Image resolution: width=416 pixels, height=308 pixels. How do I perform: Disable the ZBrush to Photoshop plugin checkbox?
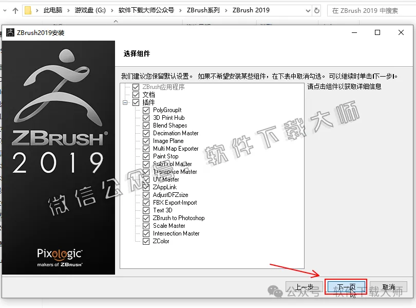click(146, 218)
